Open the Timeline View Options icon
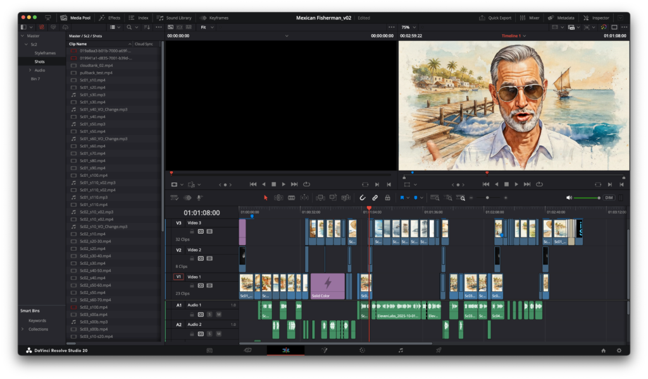This screenshot has height=379, width=648. click(x=175, y=198)
